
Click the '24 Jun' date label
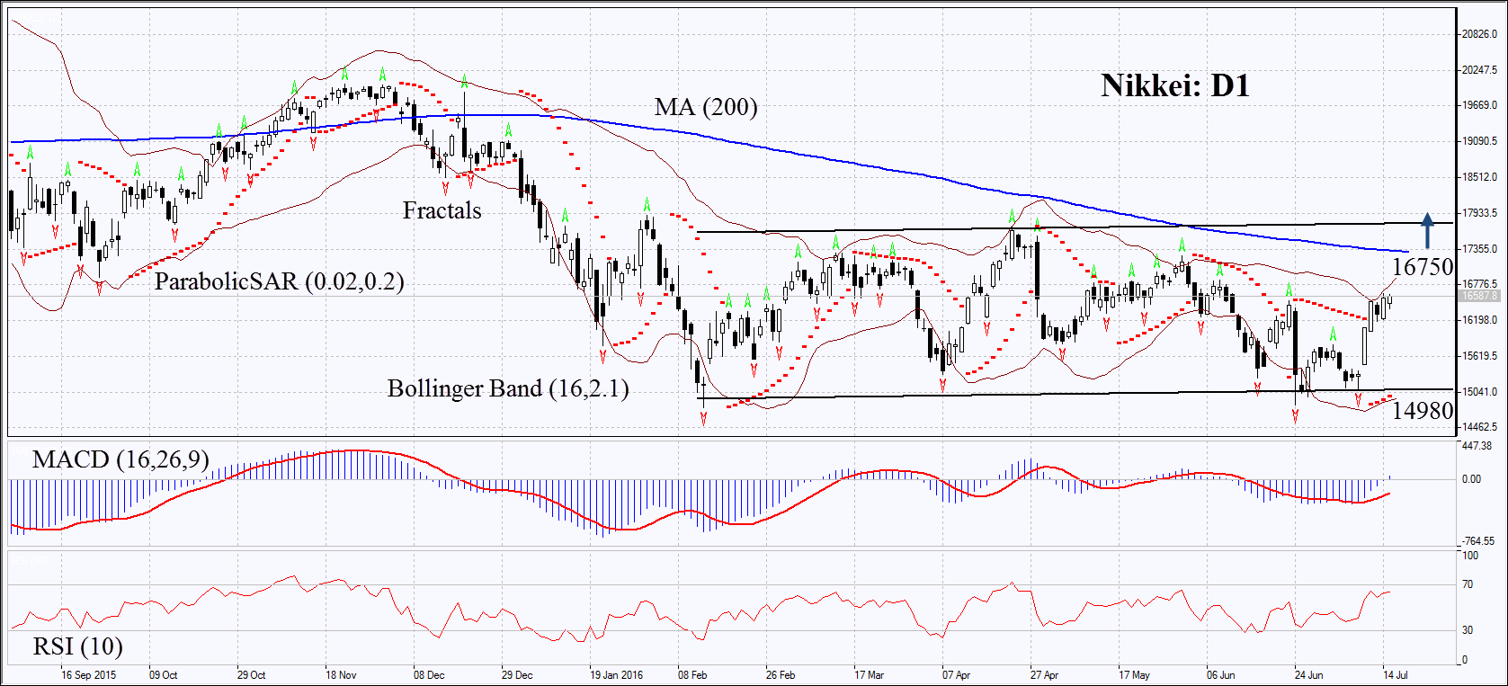[1309, 675]
